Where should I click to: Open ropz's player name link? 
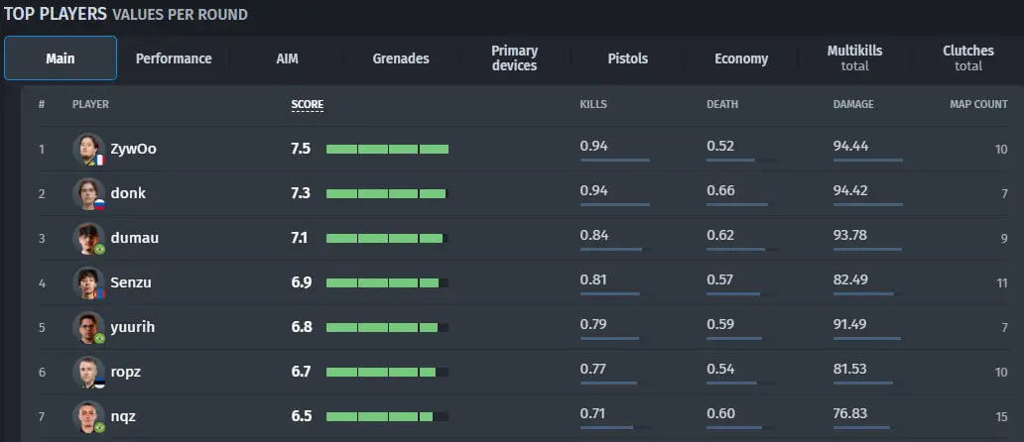click(x=126, y=372)
